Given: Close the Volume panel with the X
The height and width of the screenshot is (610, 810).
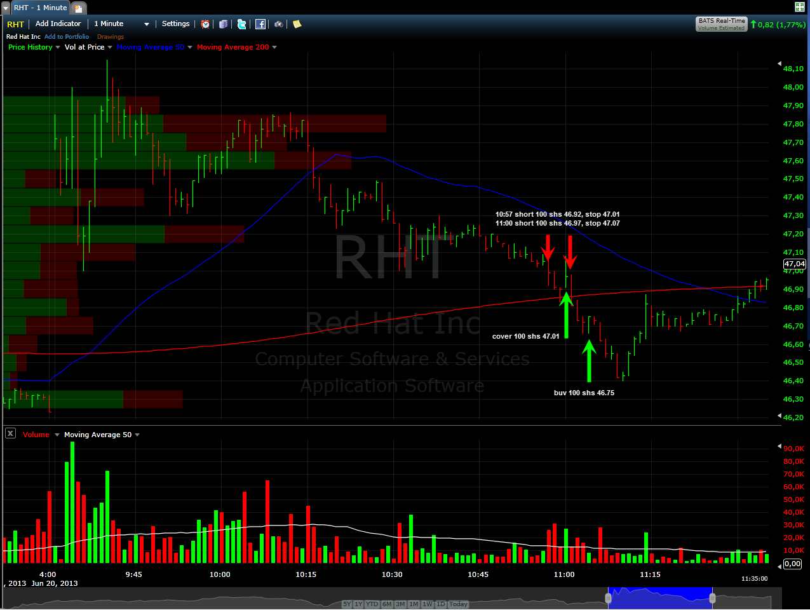Looking at the screenshot, I should pyautogui.click(x=10, y=433).
